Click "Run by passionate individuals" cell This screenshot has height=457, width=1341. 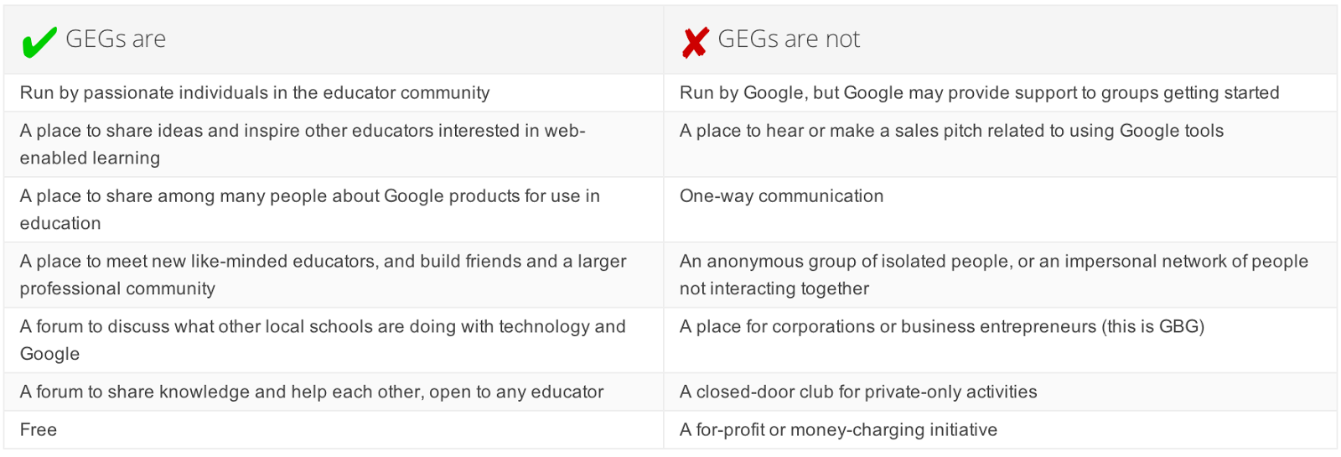point(255,93)
